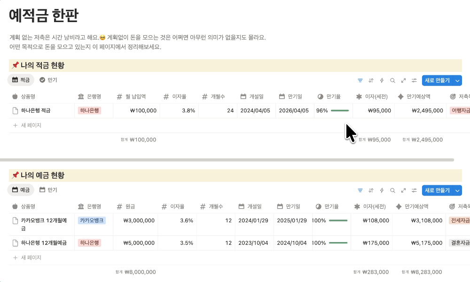Click search magnifier in 나의 적금 현황 toolbar
This screenshot has width=470, height=282.
pyautogui.click(x=392, y=80)
